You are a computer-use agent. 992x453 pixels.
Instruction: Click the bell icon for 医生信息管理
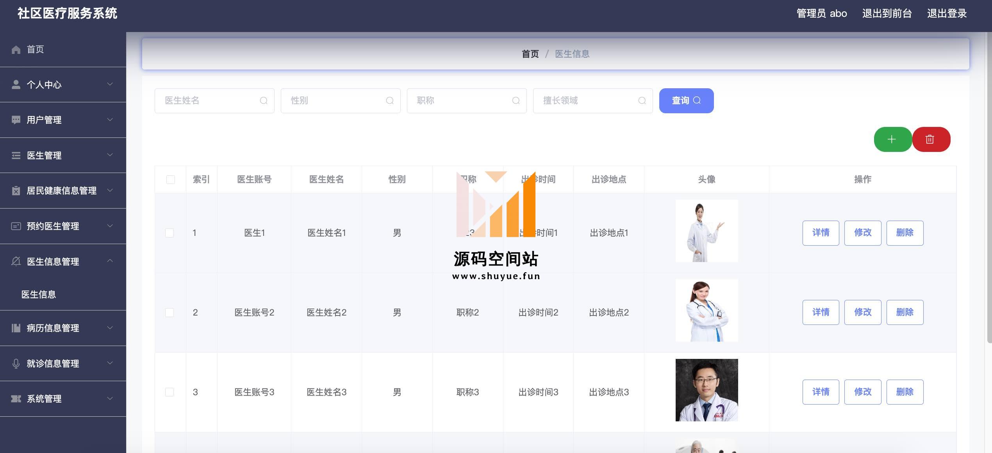pyautogui.click(x=16, y=261)
